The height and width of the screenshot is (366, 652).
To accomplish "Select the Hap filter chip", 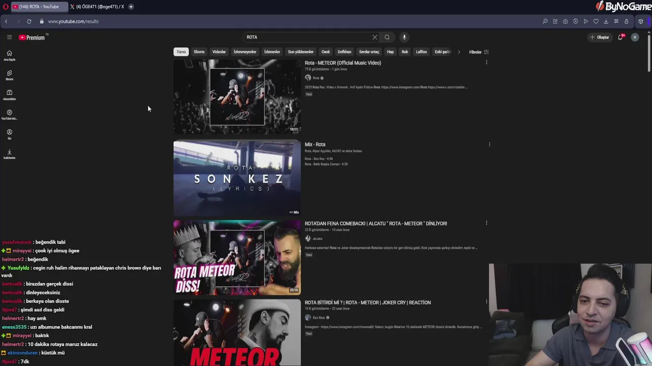I will (x=390, y=52).
